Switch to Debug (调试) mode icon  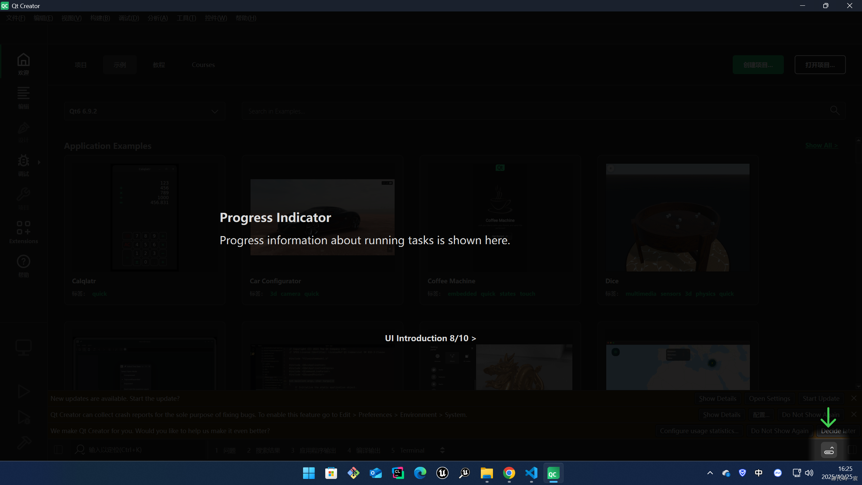pyautogui.click(x=23, y=165)
